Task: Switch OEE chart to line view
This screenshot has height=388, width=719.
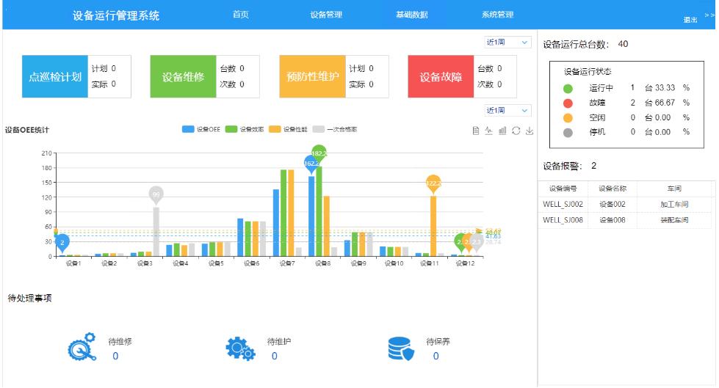Action: [x=490, y=131]
